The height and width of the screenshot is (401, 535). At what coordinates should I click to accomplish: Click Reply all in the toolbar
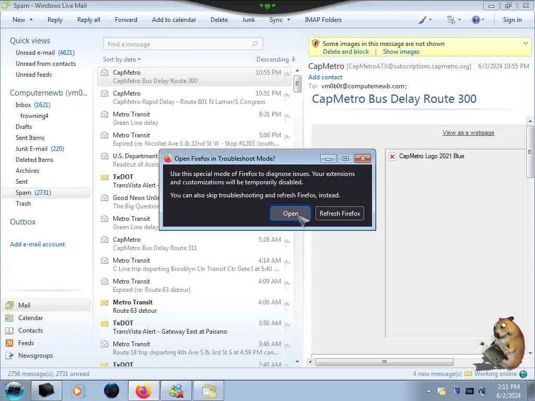[89, 20]
